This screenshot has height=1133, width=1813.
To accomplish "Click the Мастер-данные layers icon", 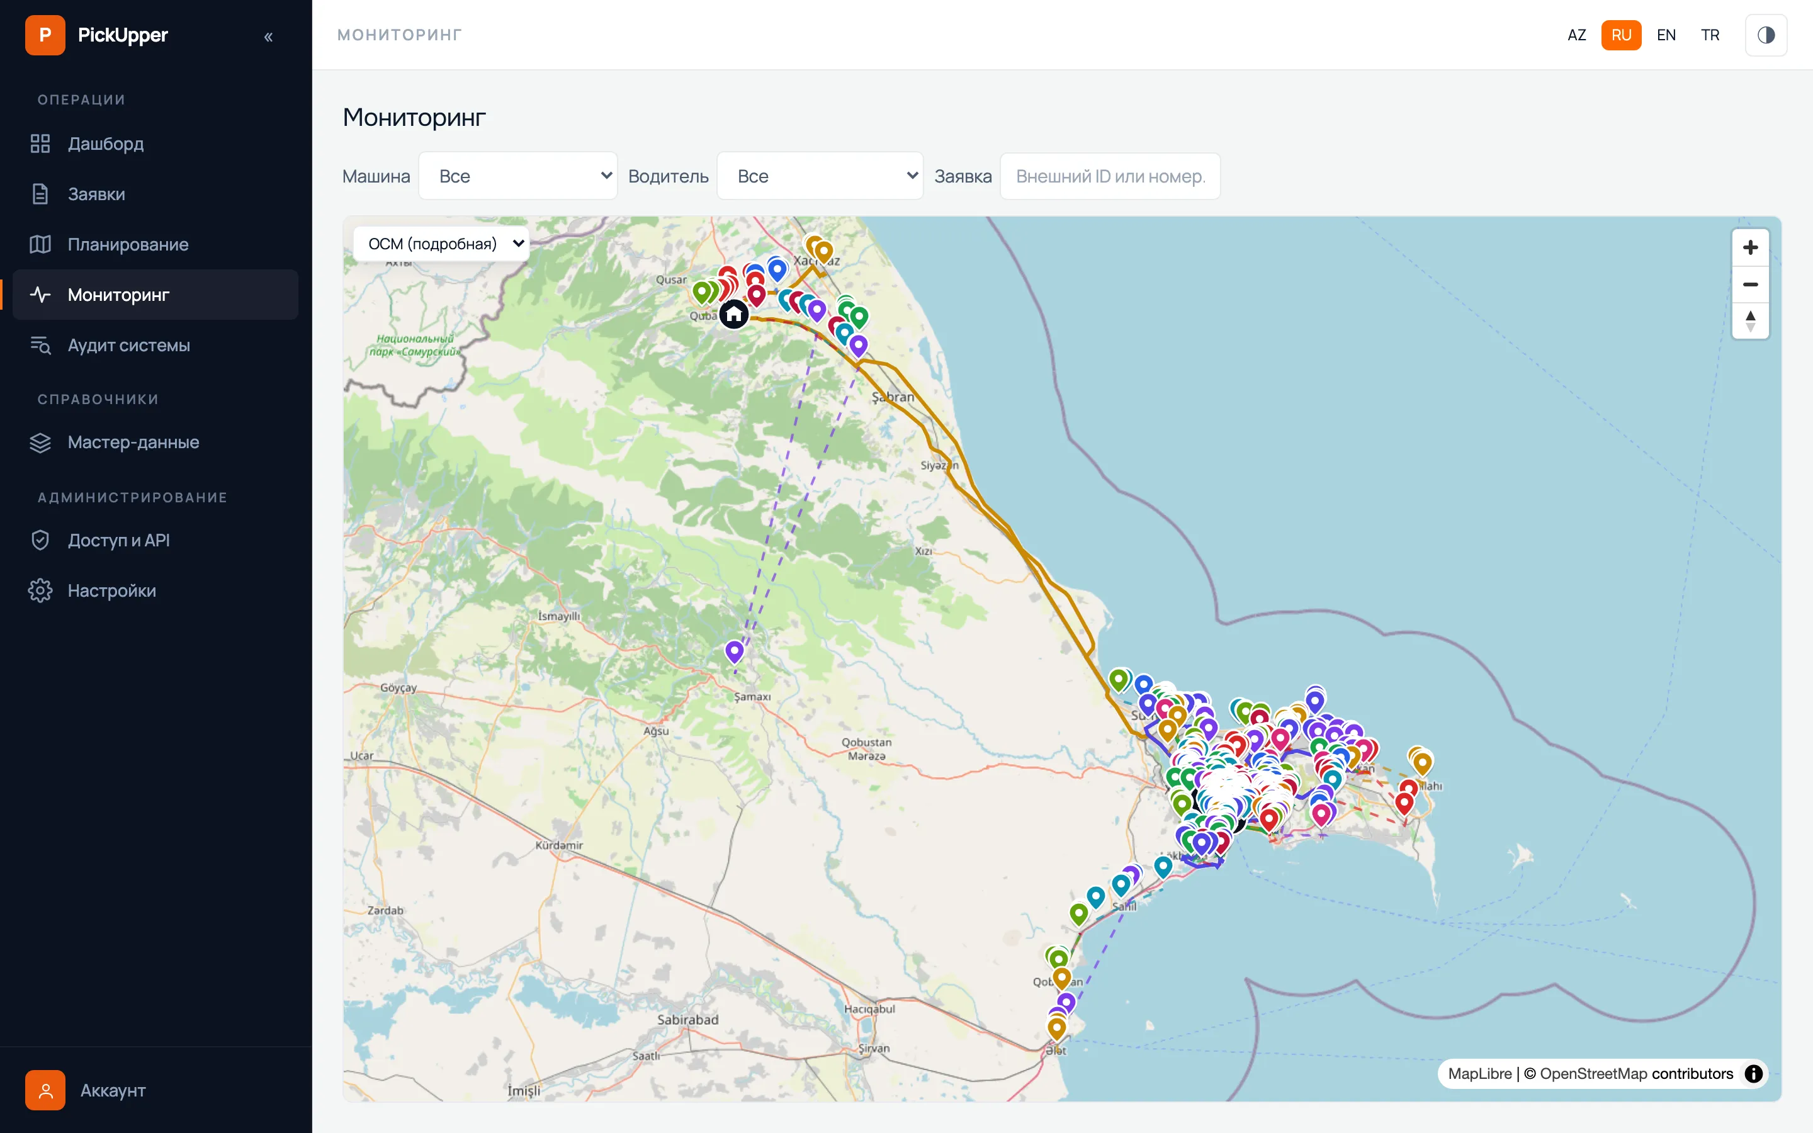I will tap(40, 442).
